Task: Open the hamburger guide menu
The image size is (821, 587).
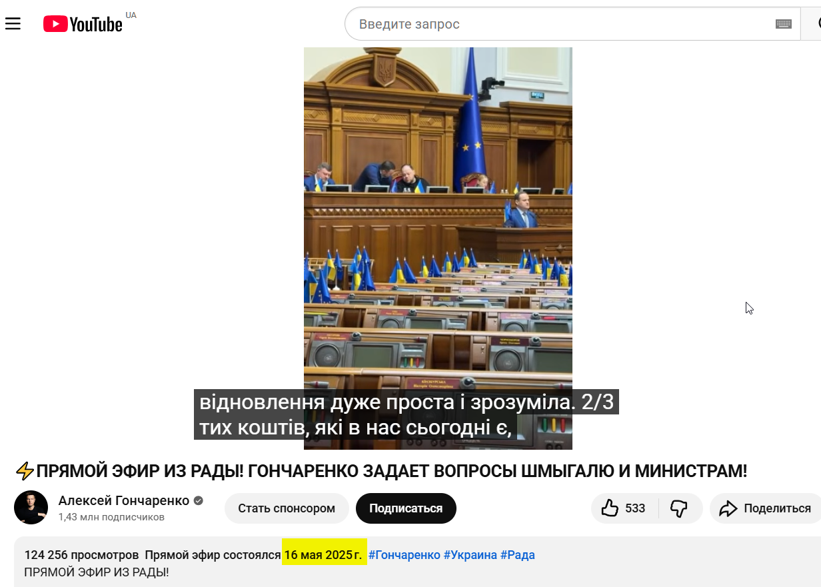Action: coord(13,24)
